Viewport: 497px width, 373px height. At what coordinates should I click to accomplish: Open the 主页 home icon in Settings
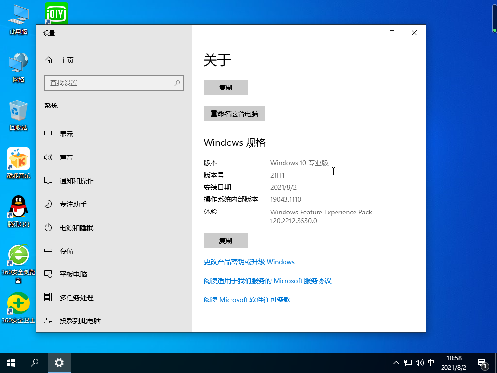[49, 60]
